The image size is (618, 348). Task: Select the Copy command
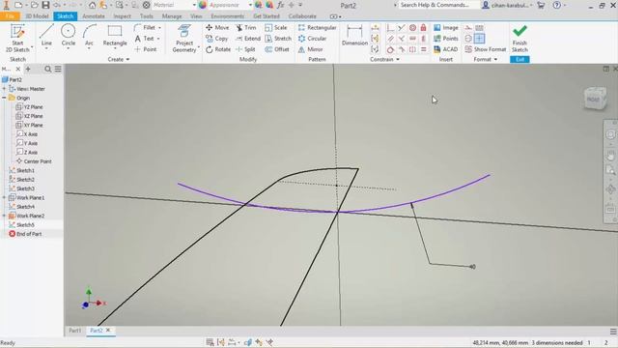pos(216,39)
